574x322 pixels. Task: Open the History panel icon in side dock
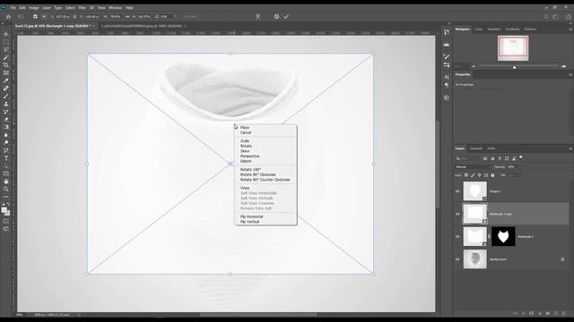point(447,32)
